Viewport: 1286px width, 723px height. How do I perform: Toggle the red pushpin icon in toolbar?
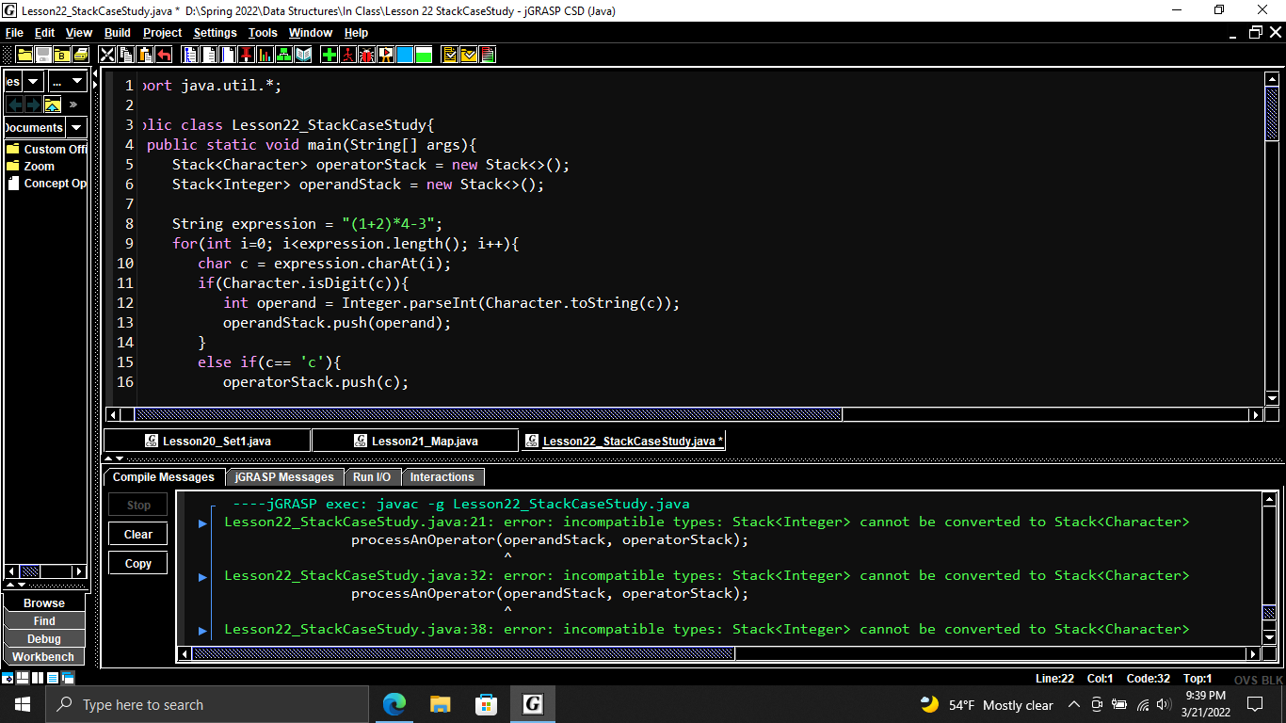[247, 55]
